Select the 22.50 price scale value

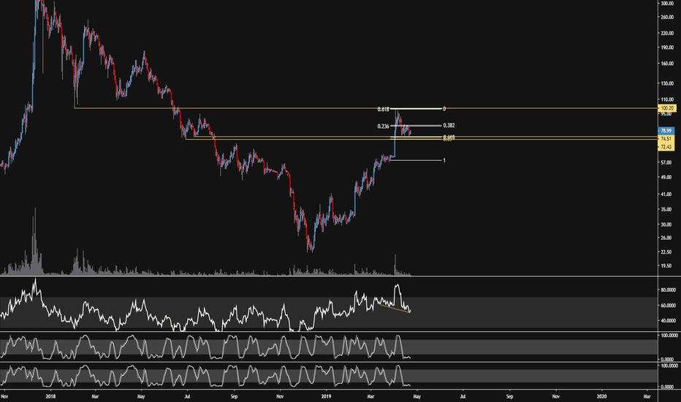[666, 252]
